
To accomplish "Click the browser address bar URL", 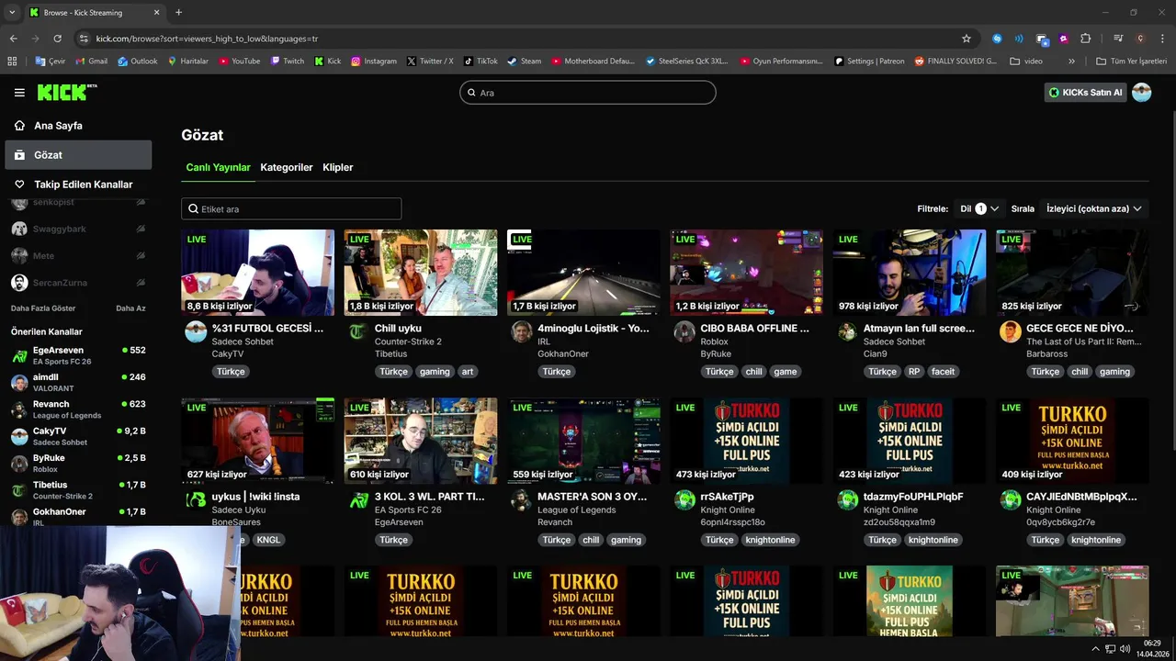I will pos(207,39).
